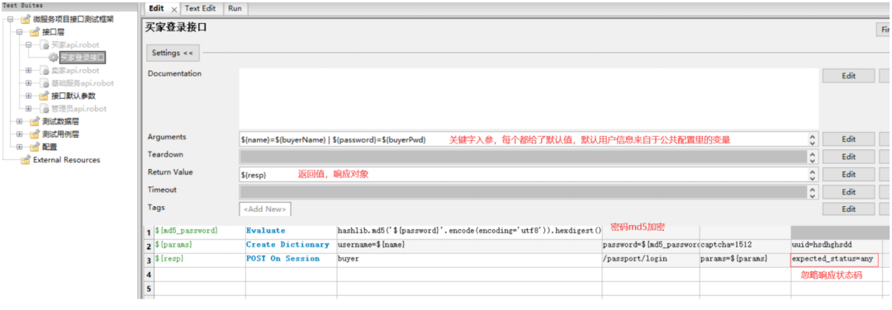Click the down arrow on the Return Value field
Screen dimensions: 892x310
[x=813, y=178]
